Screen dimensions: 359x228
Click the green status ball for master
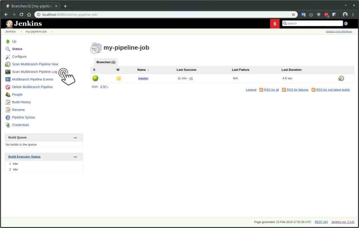(95, 78)
